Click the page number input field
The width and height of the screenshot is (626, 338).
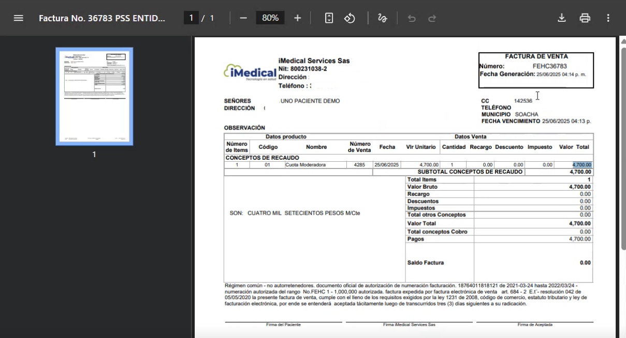coord(191,18)
